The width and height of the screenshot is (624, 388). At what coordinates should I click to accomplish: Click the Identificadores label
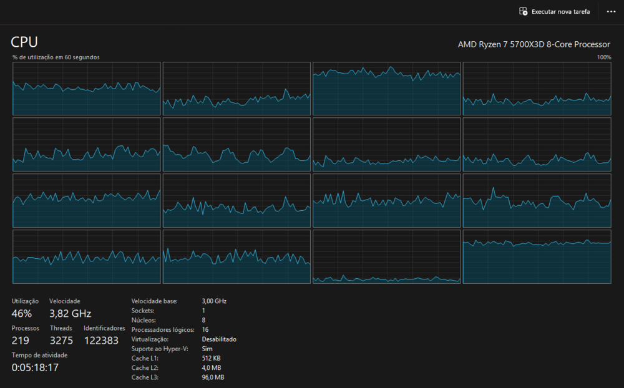(104, 328)
